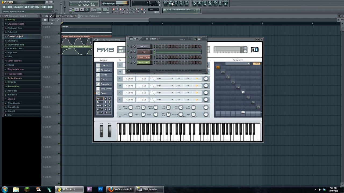Screen dimensions: 344x193
Task: Open Fruity Wrapper FM8 window menu arrow
Action: 95,40
